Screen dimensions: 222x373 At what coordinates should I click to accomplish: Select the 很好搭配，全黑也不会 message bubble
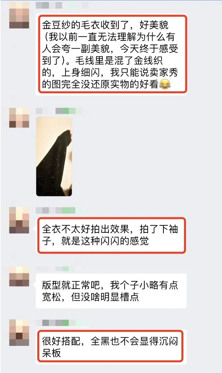click(x=111, y=347)
